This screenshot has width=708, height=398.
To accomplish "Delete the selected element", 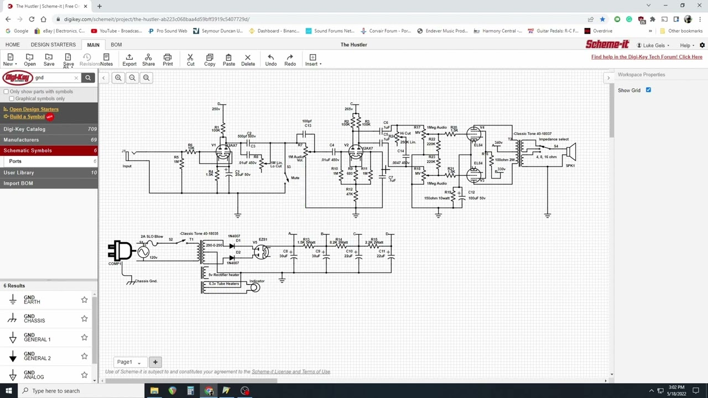I will point(248,60).
